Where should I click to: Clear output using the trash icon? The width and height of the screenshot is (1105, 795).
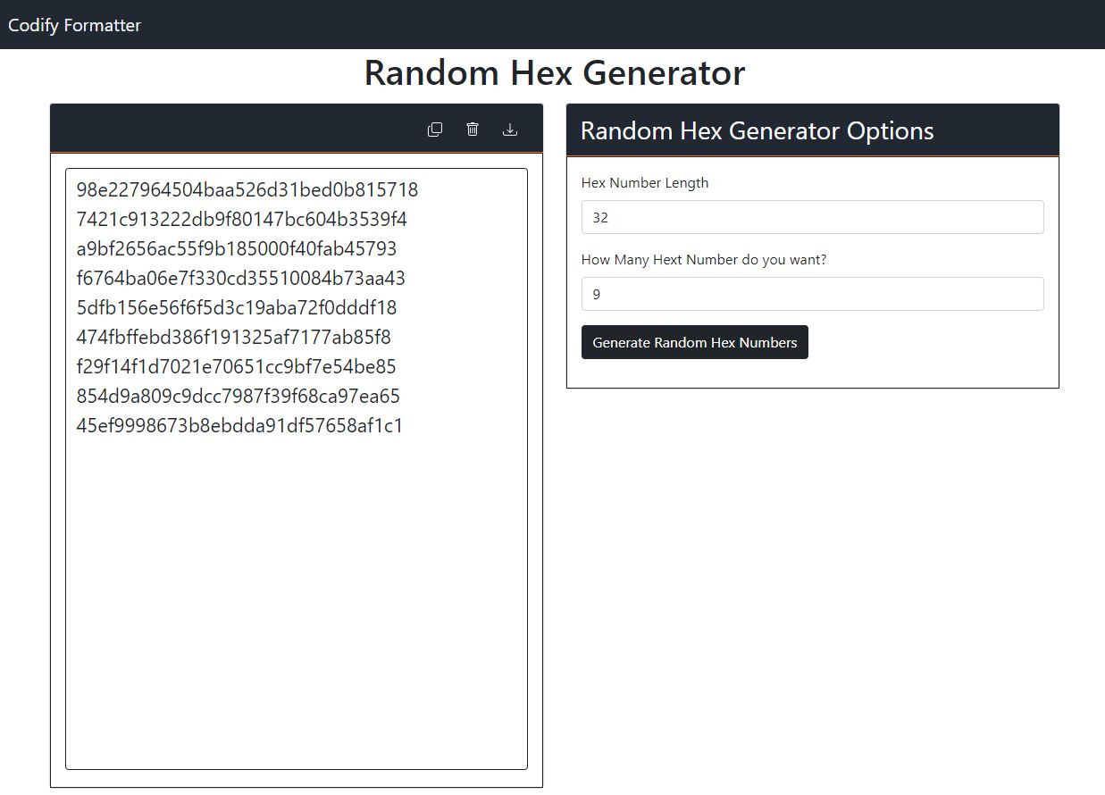[473, 130]
